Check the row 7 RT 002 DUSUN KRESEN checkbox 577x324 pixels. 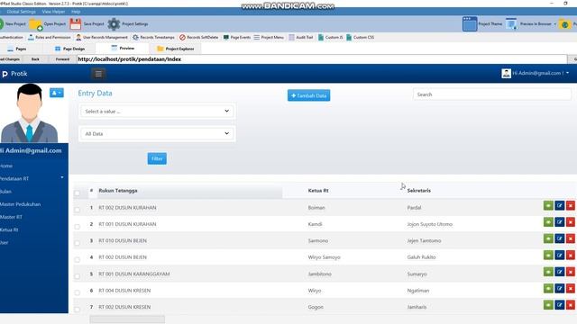point(77,309)
